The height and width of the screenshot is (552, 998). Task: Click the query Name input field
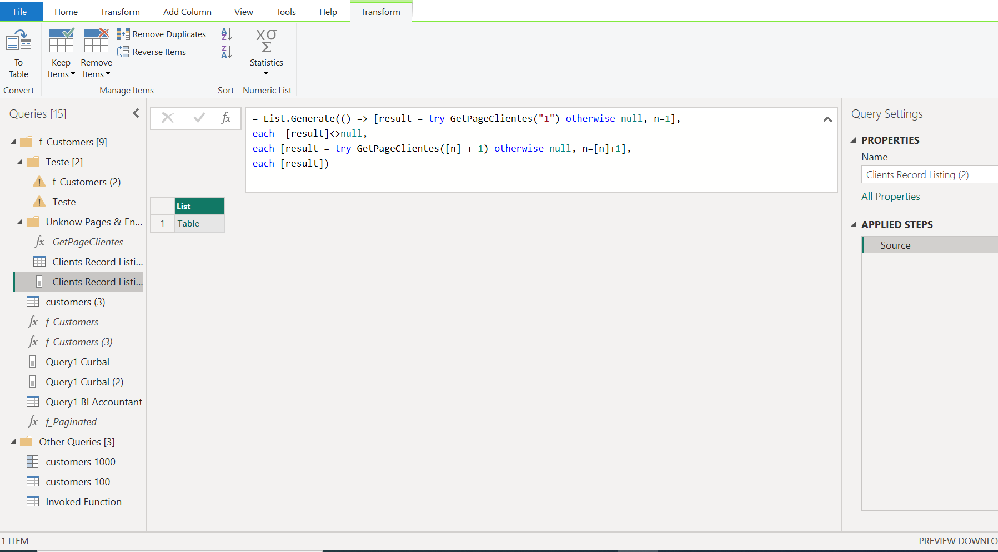930,175
